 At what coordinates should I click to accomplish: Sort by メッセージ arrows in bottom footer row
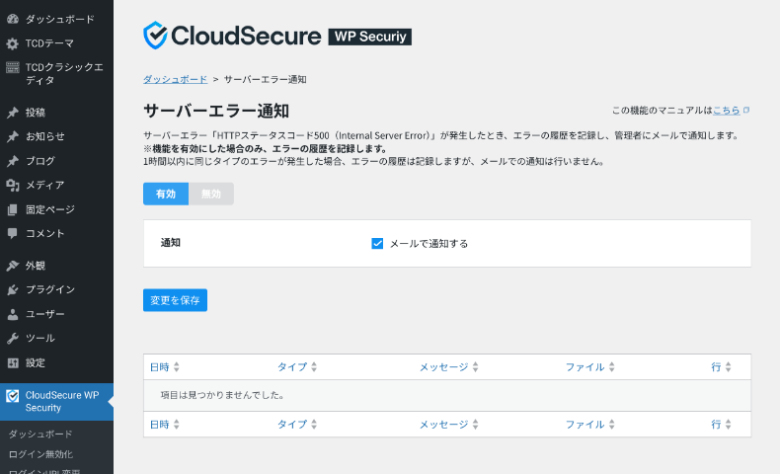click(476, 425)
